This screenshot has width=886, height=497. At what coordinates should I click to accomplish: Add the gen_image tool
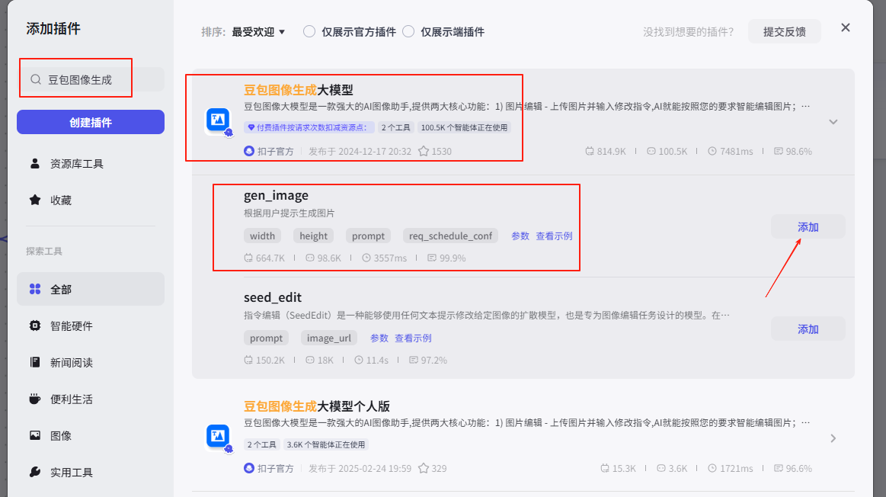(808, 226)
